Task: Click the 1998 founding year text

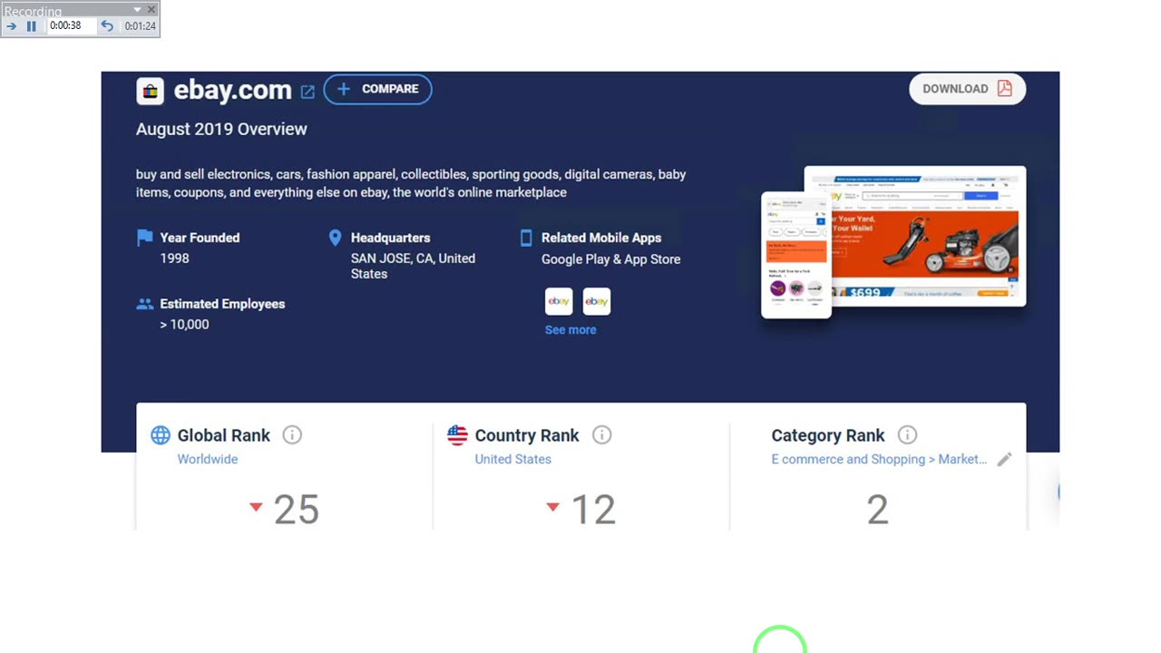Action: (175, 258)
